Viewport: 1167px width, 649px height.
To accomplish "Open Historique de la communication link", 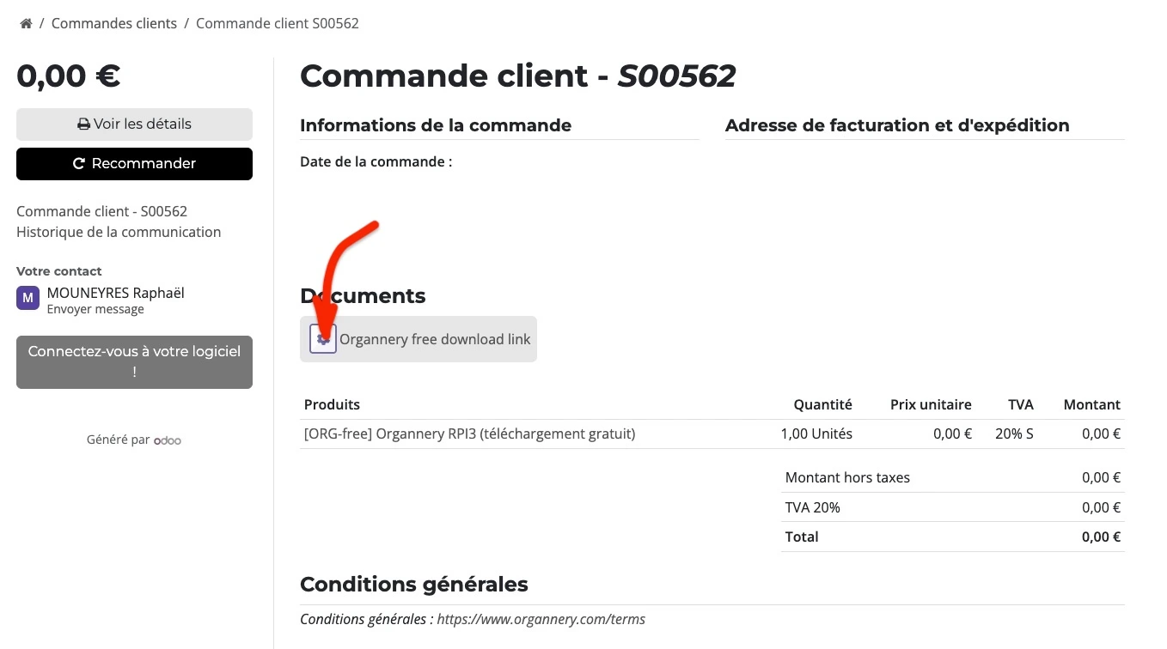I will coord(119,232).
